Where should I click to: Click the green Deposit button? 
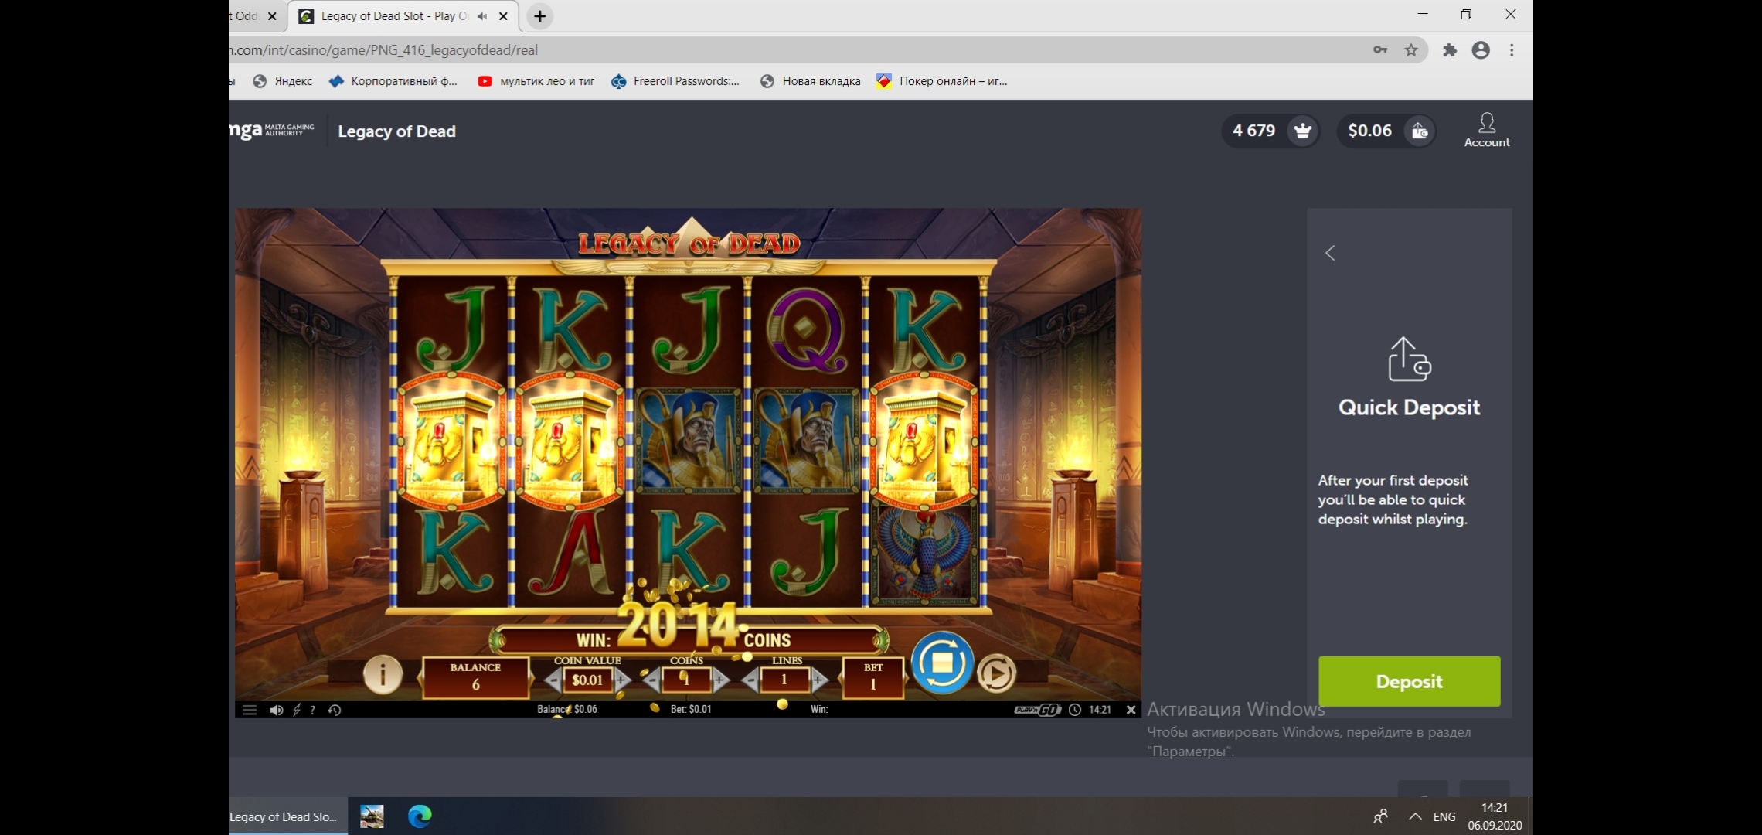click(1409, 681)
